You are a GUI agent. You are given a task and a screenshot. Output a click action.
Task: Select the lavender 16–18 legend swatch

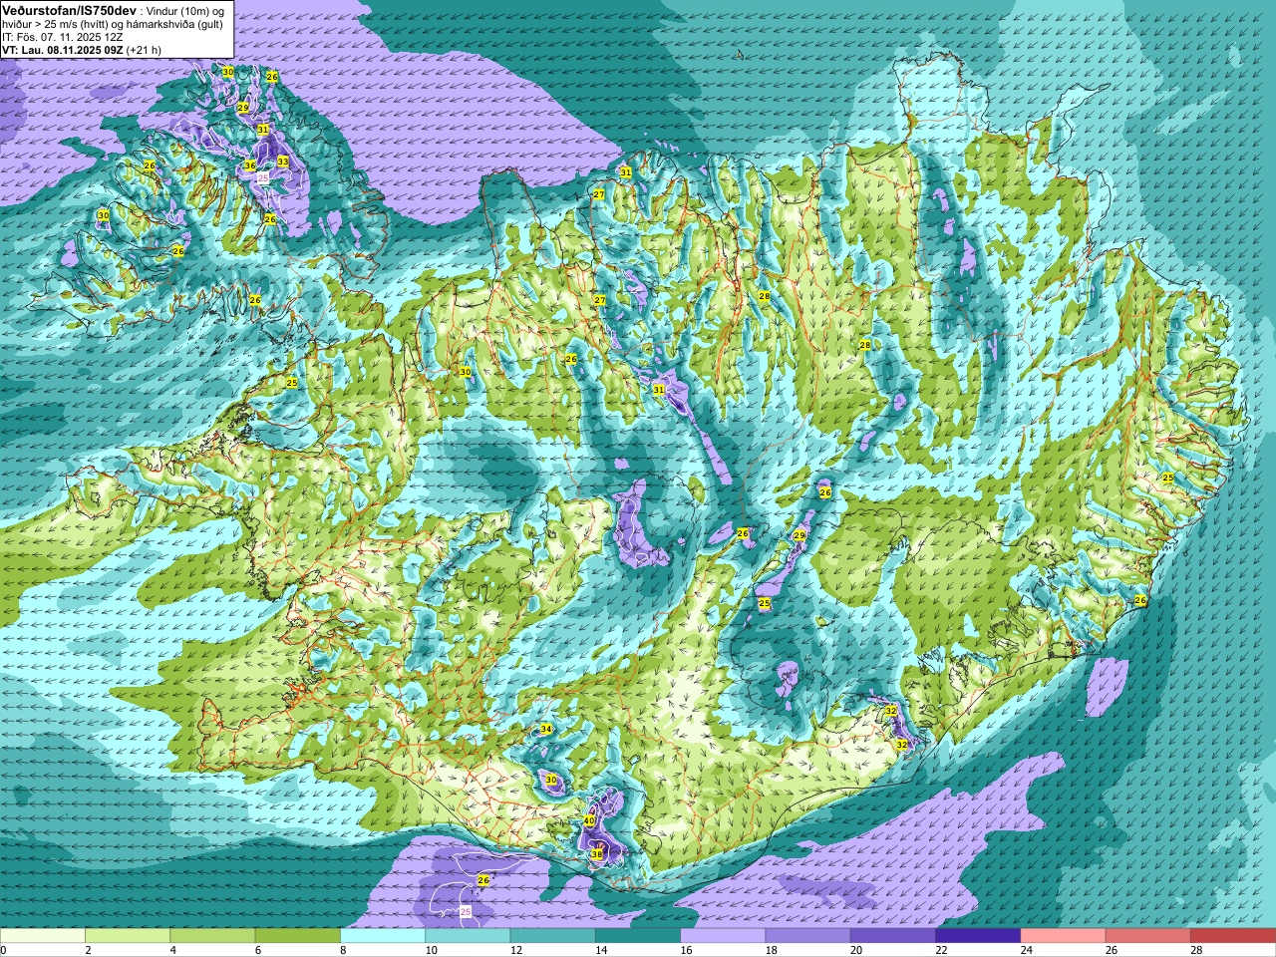click(x=723, y=936)
